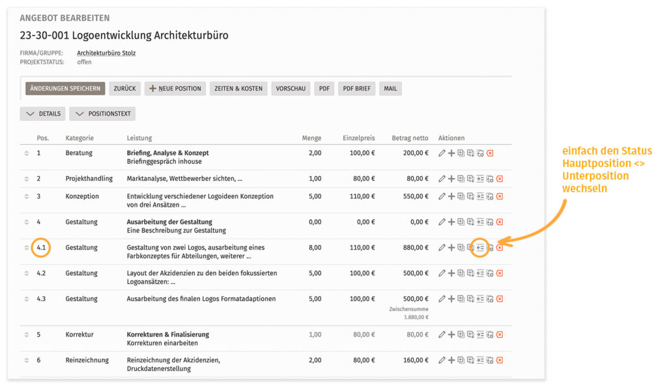Add item after position 3 Konzeption
Image resolution: width=667 pixels, height=388 pixels.
[x=451, y=196]
